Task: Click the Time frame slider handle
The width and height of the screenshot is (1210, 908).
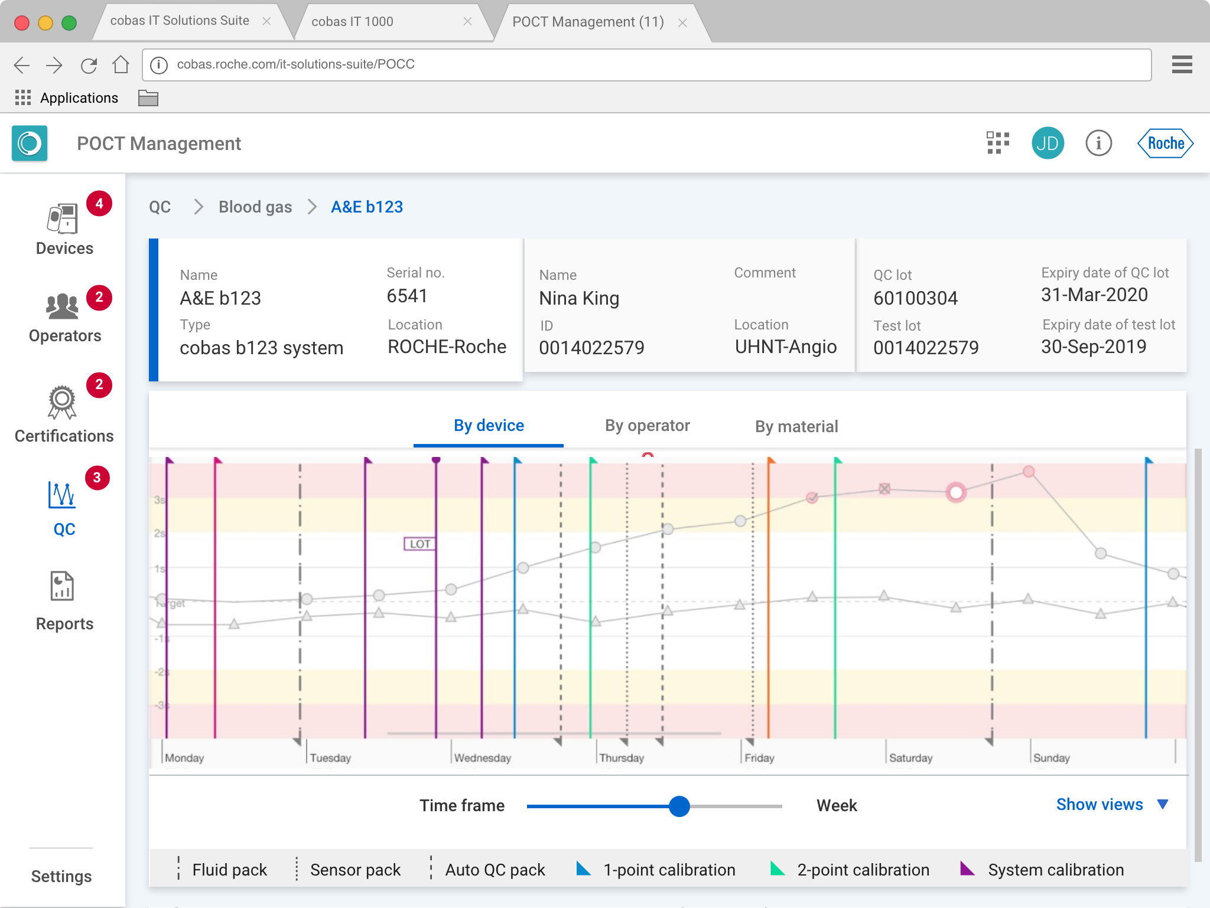Action: point(679,806)
